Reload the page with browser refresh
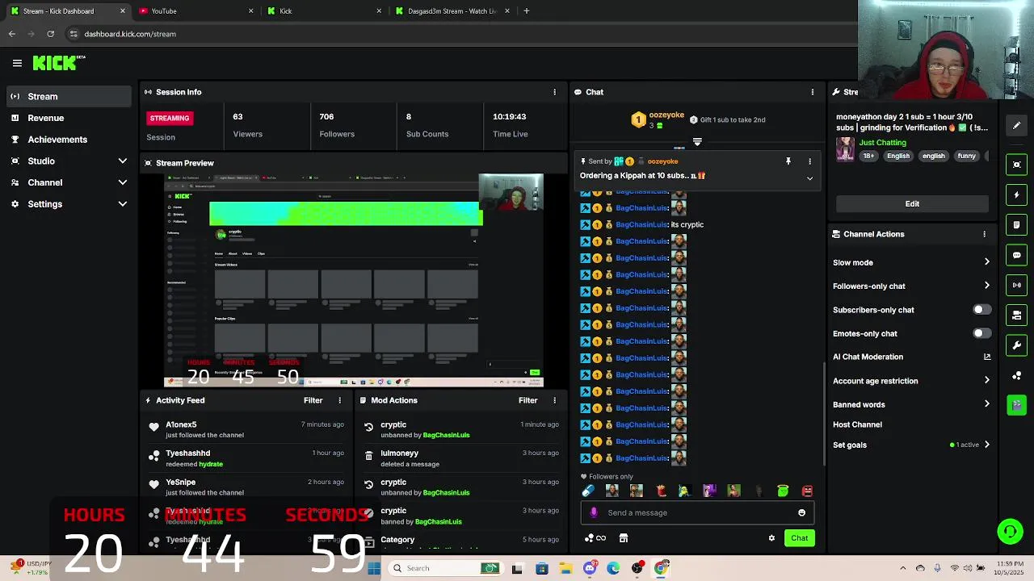 50,34
